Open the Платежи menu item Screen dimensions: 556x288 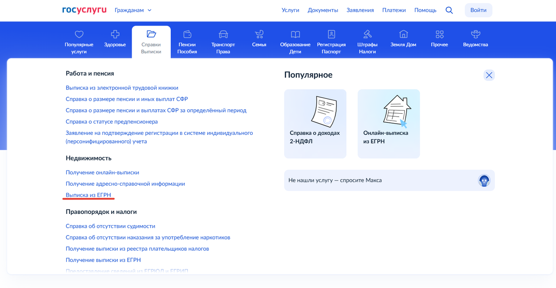[x=394, y=10]
